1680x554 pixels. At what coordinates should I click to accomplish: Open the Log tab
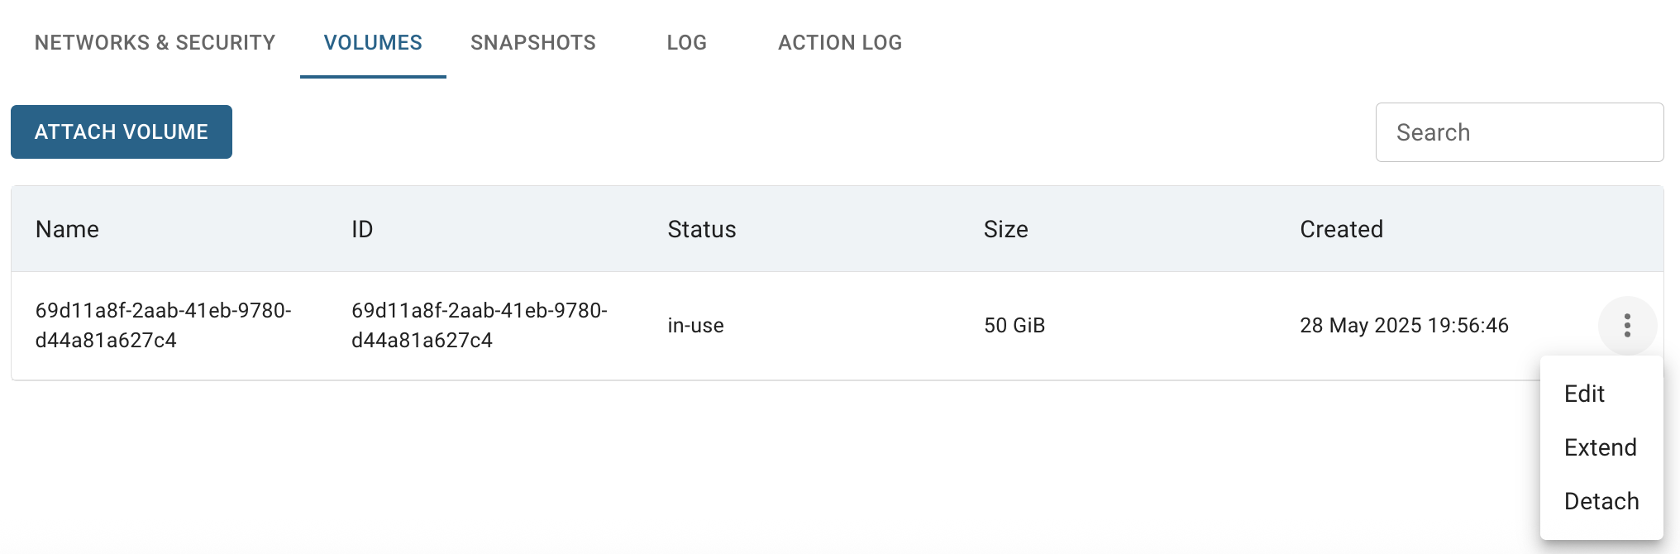pyautogui.click(x=687, y=42)
